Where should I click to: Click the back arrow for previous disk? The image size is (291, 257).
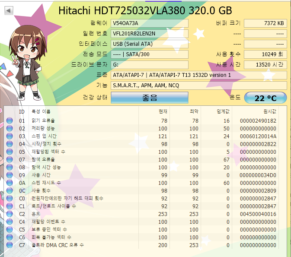[9, 10]
